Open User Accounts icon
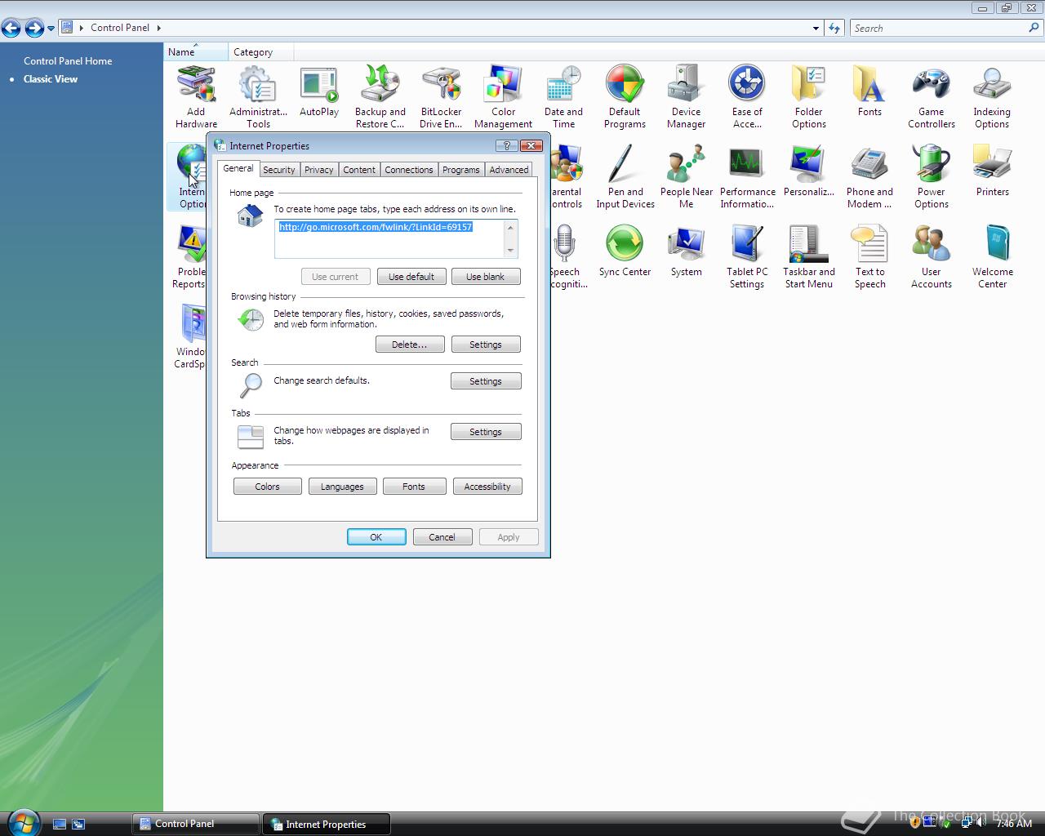 (932, 256)
